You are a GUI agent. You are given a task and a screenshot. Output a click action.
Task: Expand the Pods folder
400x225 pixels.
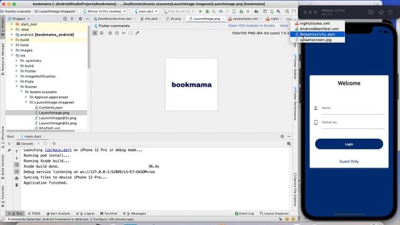click(17, 81)
